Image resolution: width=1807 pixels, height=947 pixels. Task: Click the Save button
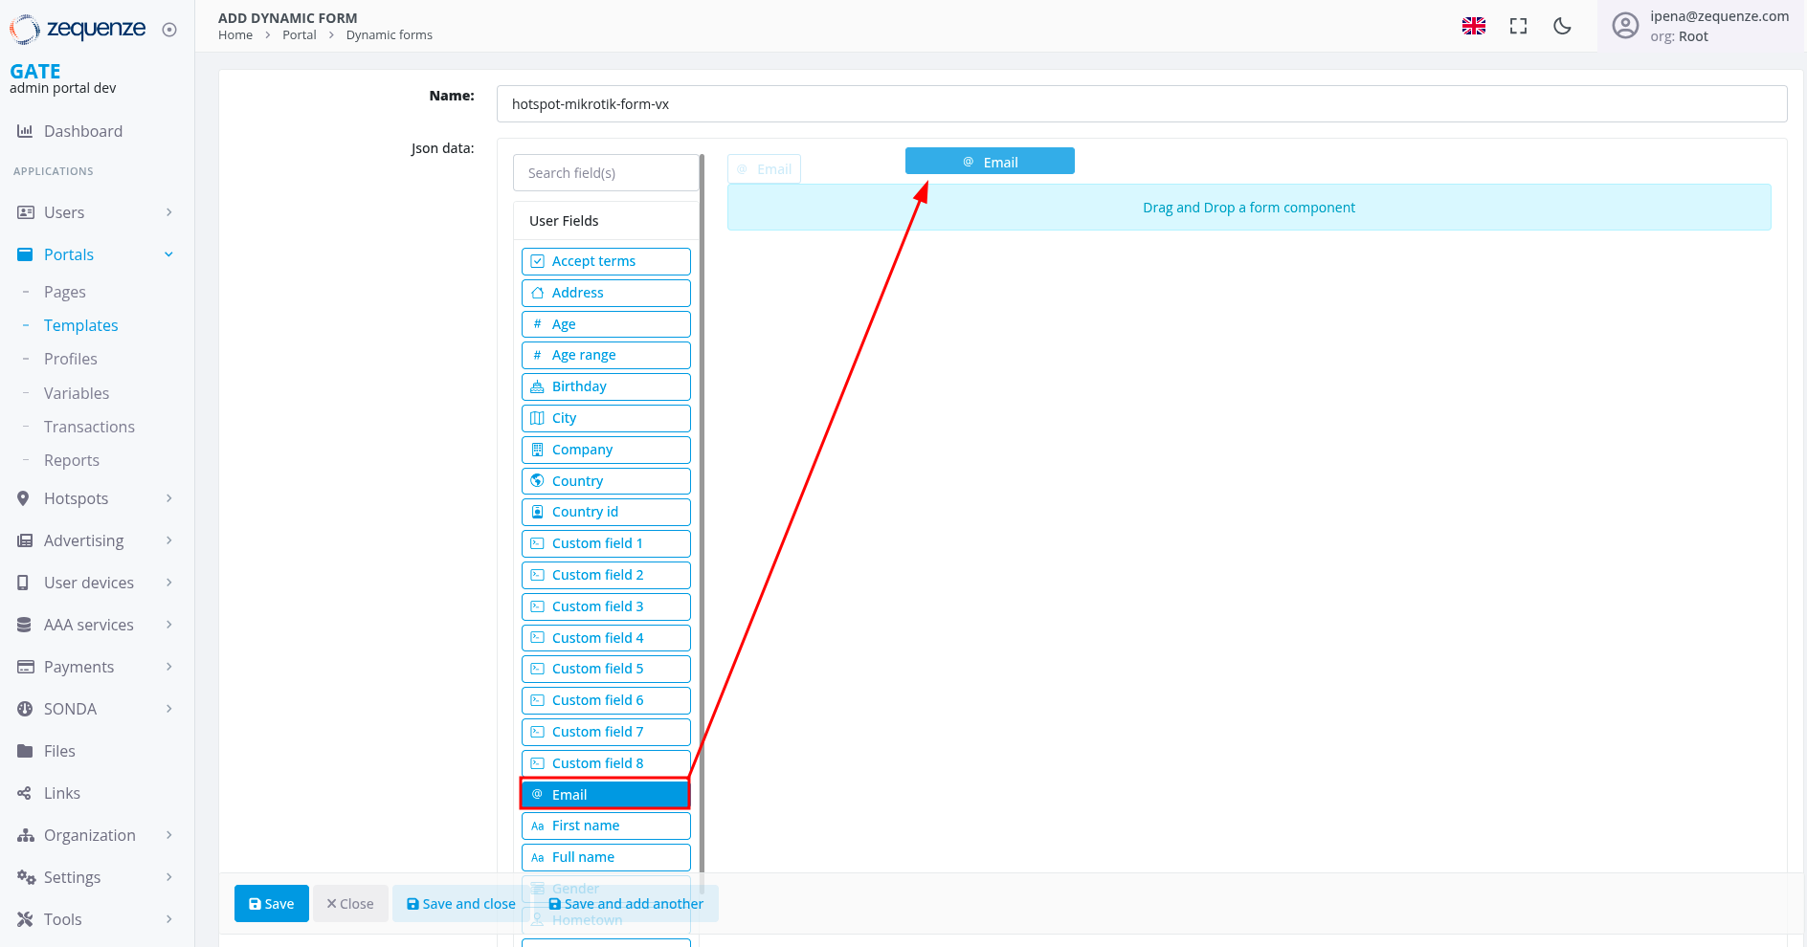pyautogui.click(x=271, y=904)
